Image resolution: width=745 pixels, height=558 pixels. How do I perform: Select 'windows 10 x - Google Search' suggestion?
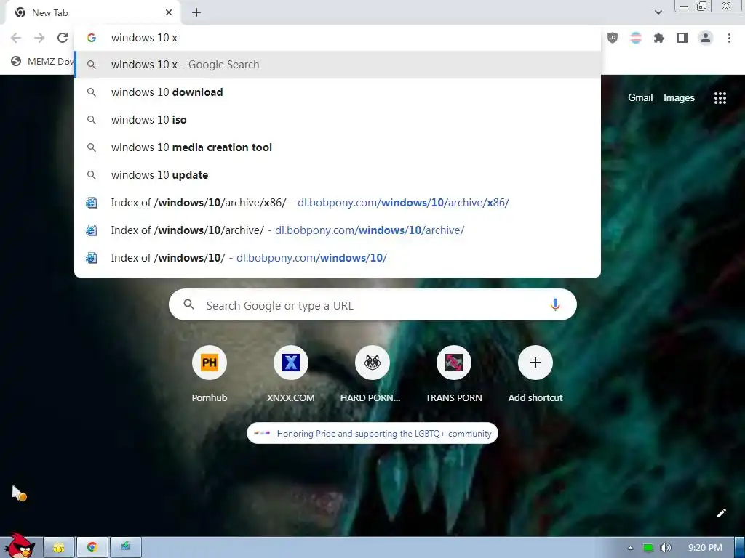click(x=338, y=65)
